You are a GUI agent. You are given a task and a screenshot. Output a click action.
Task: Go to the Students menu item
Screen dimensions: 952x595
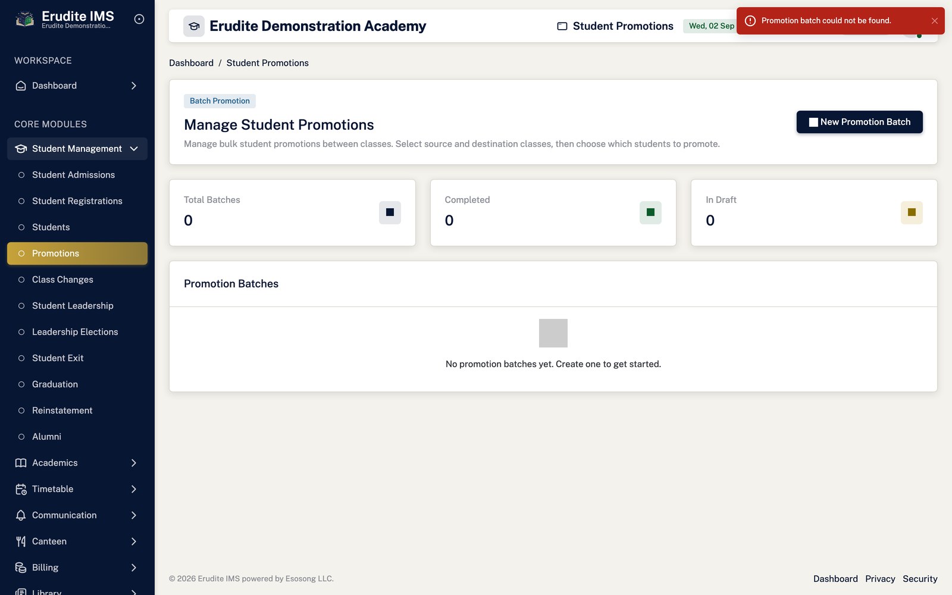pos(77,227)
